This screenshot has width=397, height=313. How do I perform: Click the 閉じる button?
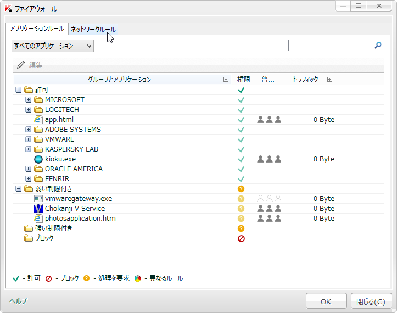372,301
